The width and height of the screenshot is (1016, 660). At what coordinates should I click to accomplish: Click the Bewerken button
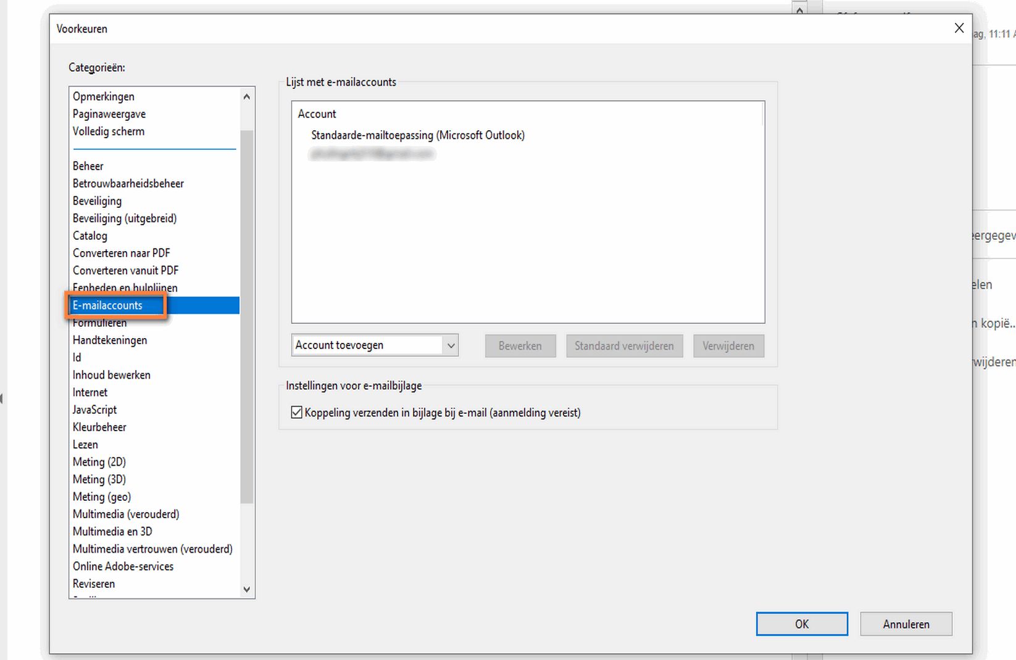(520, 346)
